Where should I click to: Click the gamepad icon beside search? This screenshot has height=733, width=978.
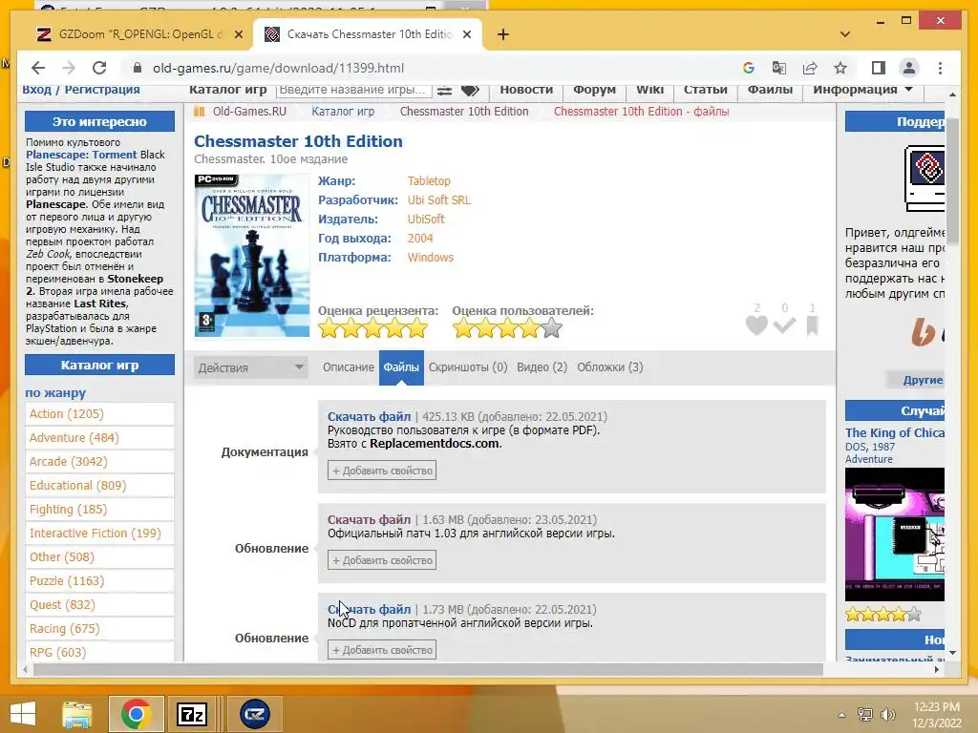[x=470, y=91]
